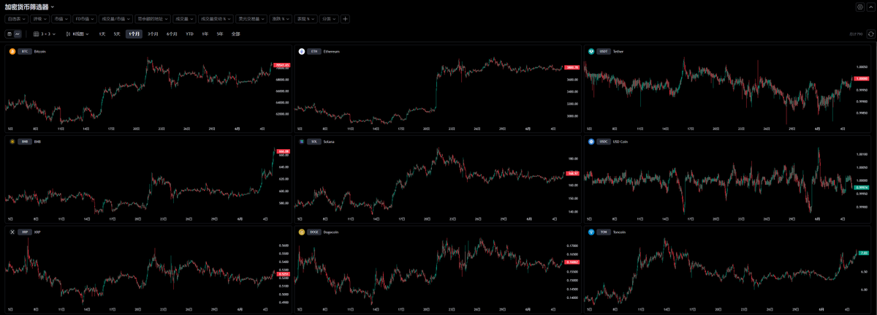The width and height of the screenshot is (877, 315).
Task: Click the refresh icon
Action: tap(870, 34)
